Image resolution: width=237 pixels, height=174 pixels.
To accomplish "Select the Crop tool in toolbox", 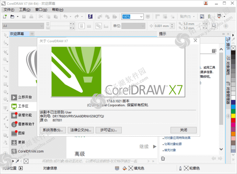I will point(6,52).
